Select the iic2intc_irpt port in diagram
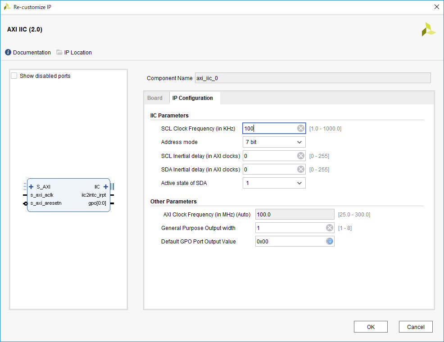The image size is (444, 342). [x=94, y=195]
